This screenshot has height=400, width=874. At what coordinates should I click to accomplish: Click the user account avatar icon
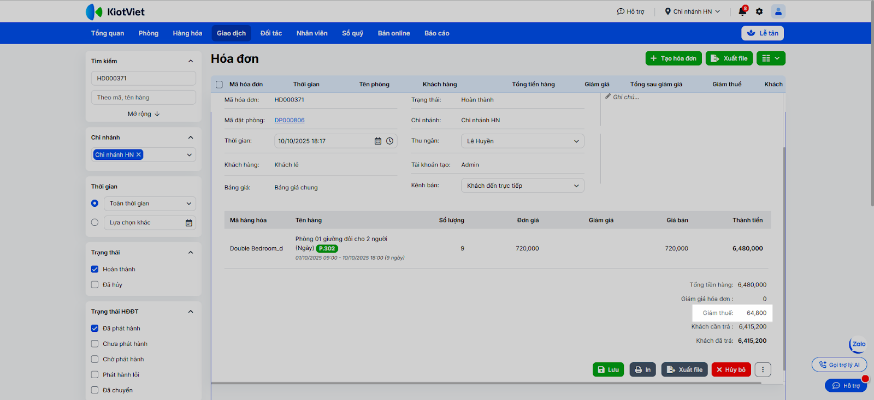tap(778, 11)
